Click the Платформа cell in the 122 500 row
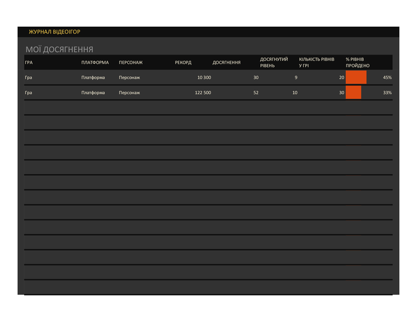Viewport: 417px width, 322px height. 93,93
